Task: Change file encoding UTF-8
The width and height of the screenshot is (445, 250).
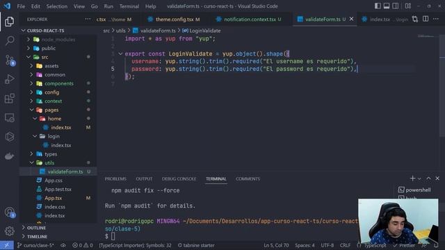Action: click(327, 245)
